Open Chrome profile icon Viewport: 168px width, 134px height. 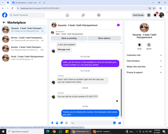click(160, 8)
